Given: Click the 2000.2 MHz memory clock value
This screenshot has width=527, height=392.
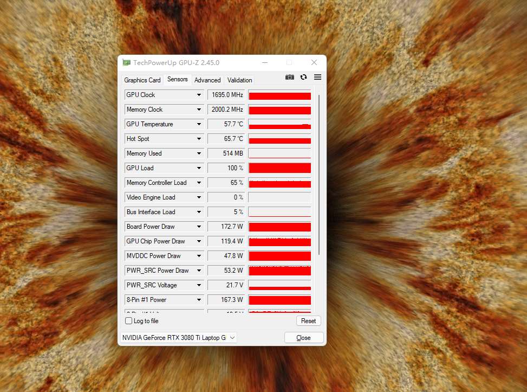Looking at the screenshot, I should pos(226,110).
